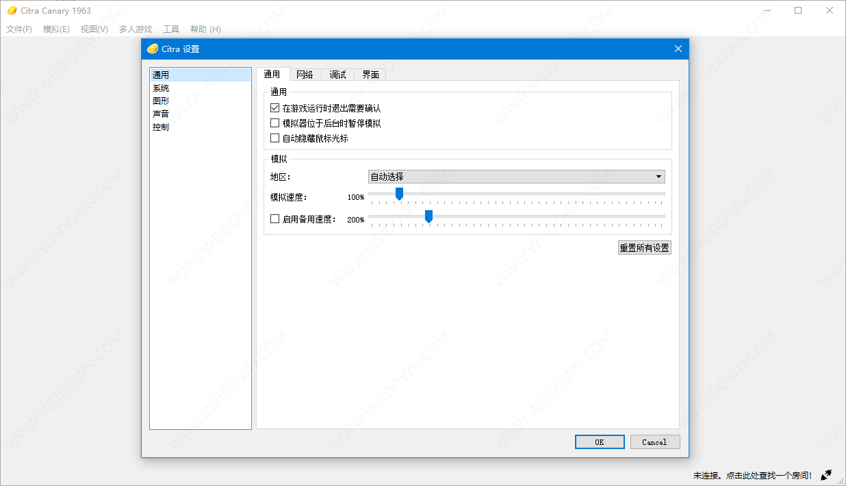Switch to the 网络 tab

click(305, 75)
